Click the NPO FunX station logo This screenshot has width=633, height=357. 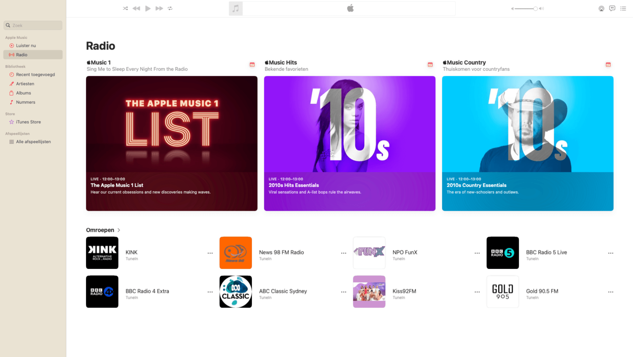pos(369,253)
